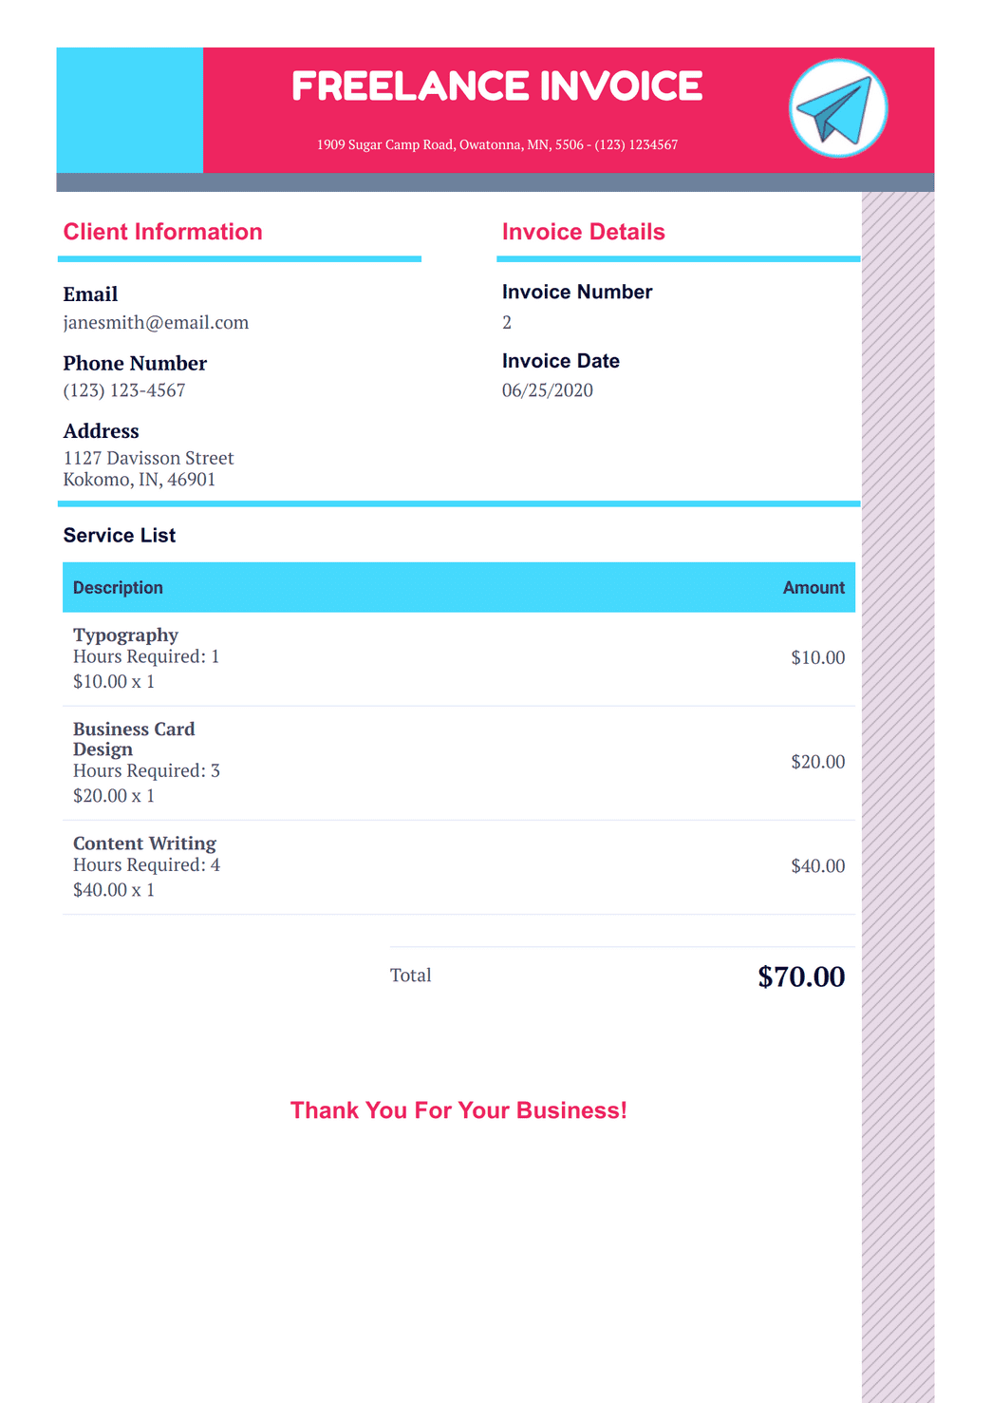Click the Amount column header
991x1403 pixels.
click(813, 588)
